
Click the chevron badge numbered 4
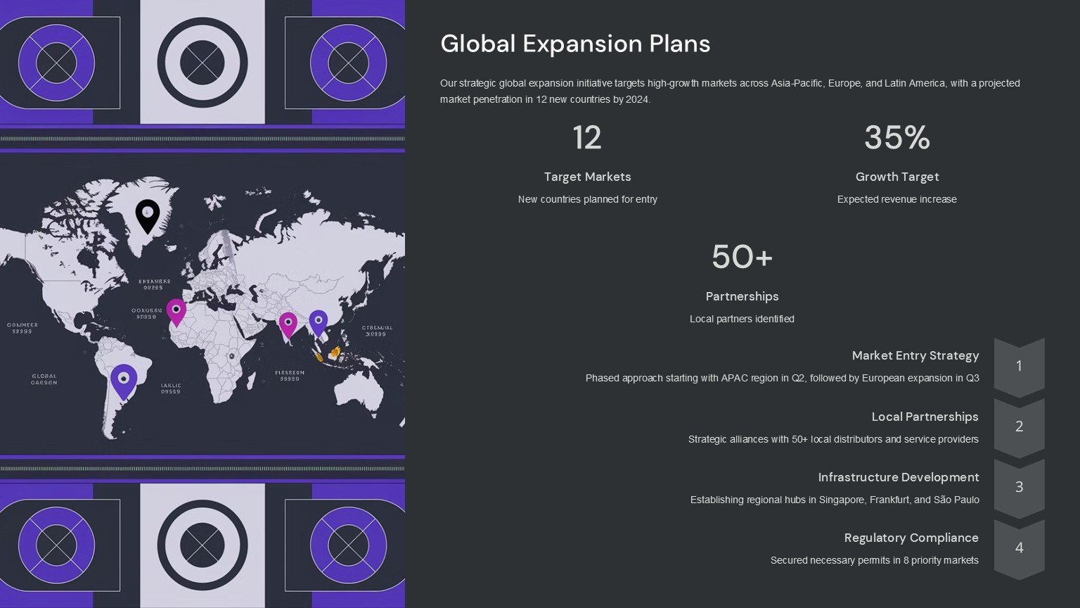[x=1019, y=547]
